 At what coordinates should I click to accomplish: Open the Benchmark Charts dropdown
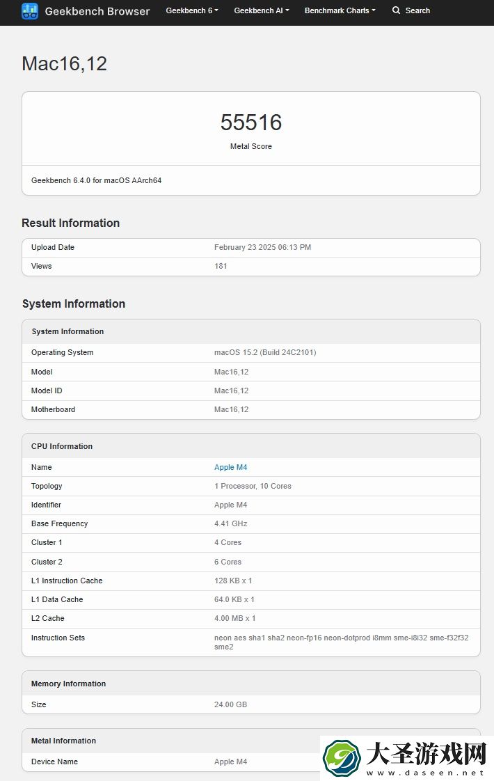coord(340,10)
